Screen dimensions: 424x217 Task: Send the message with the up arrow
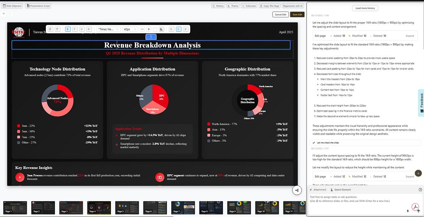pos(419,211)
